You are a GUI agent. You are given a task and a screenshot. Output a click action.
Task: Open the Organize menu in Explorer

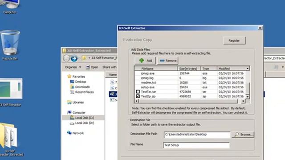click(x=73, y=67)
